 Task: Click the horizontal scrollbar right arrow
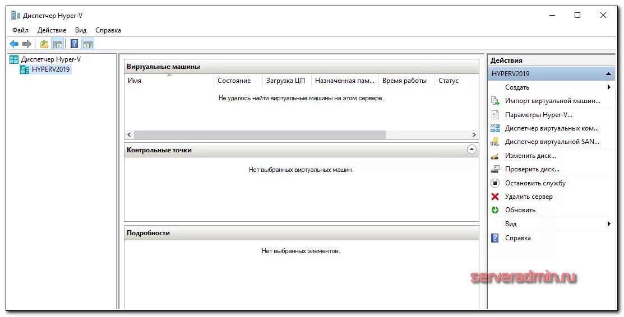474,134
